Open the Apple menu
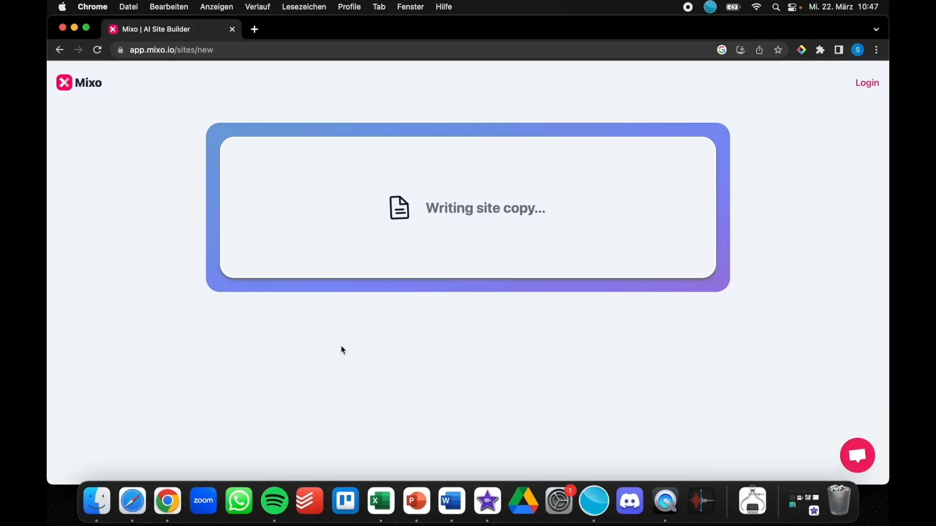The height and width of the screenshot is (526, 936). click(x=62, y=7)
